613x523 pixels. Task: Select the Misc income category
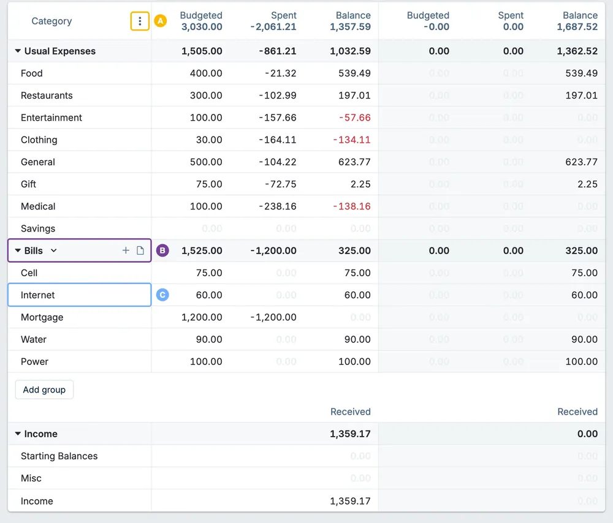tap(31, 478)
